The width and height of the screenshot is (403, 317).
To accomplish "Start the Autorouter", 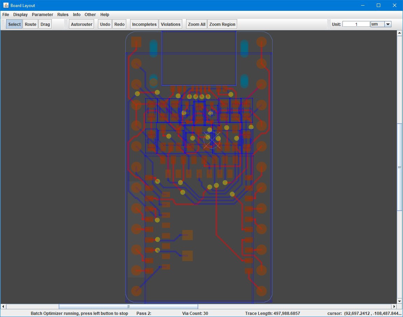I will pyautogui.click(x=82, y=24).
